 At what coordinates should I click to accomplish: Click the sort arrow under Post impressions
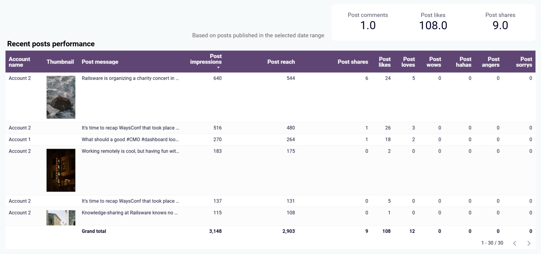(218, 68)
